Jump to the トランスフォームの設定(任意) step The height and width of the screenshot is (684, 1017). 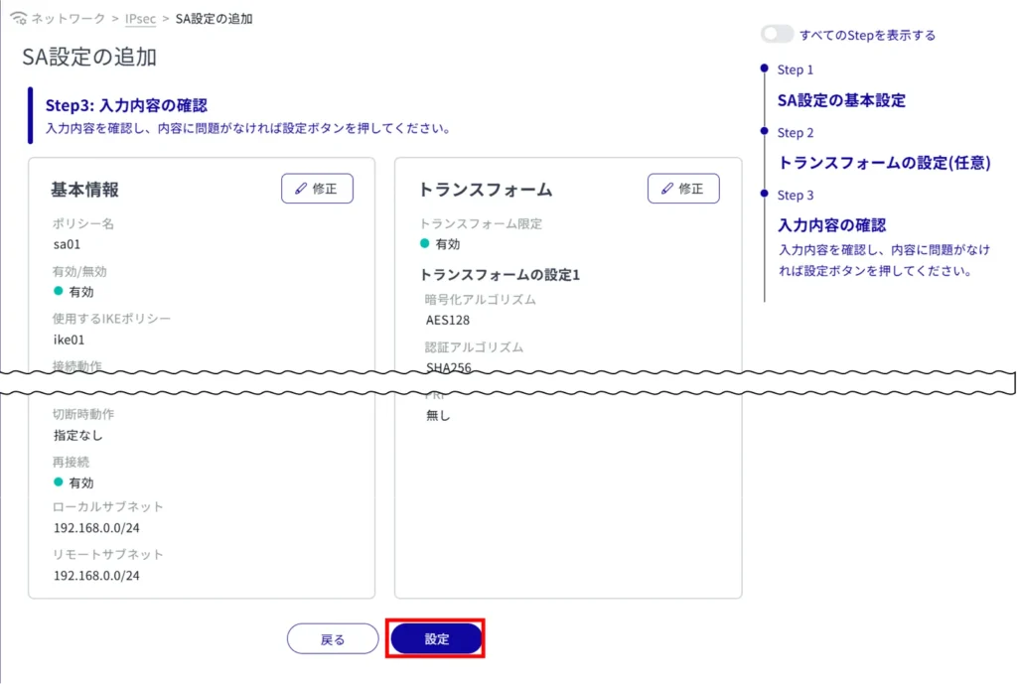[884, 163]
